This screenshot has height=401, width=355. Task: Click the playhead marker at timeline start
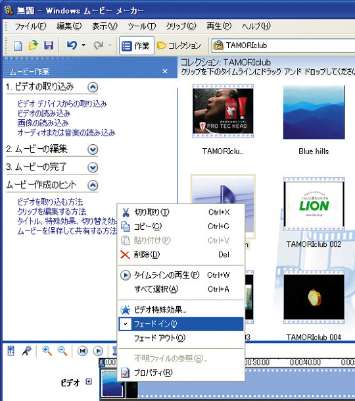[103, 362]
